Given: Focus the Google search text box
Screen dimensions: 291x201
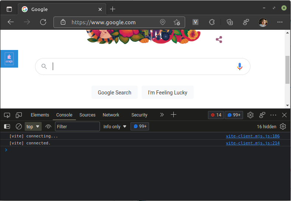Looking at the screenshot, I should (142, 67).
